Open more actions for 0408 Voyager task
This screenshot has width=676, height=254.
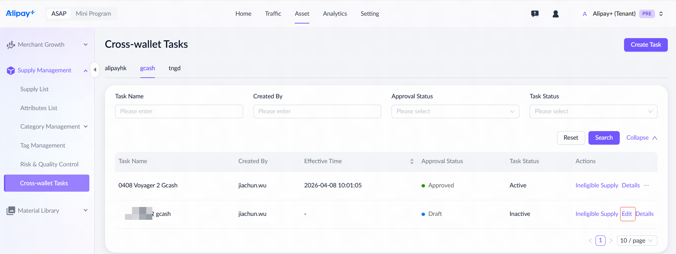[x=646, y=185]
